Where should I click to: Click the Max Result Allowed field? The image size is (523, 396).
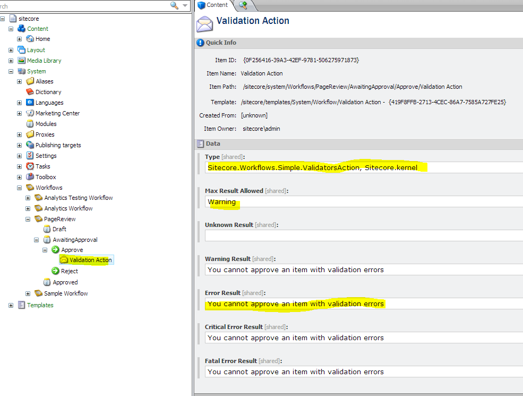364,201
